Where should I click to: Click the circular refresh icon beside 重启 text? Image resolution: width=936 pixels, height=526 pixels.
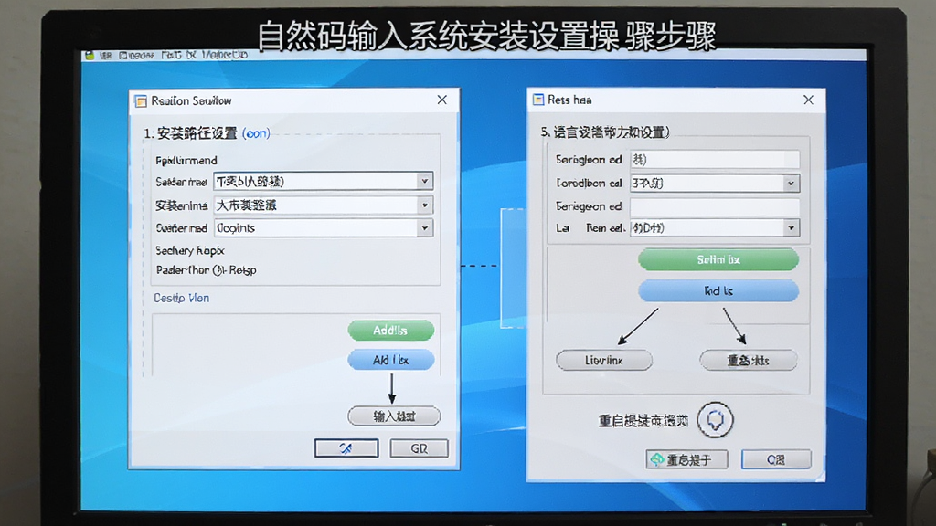click(x=715, y=420)
